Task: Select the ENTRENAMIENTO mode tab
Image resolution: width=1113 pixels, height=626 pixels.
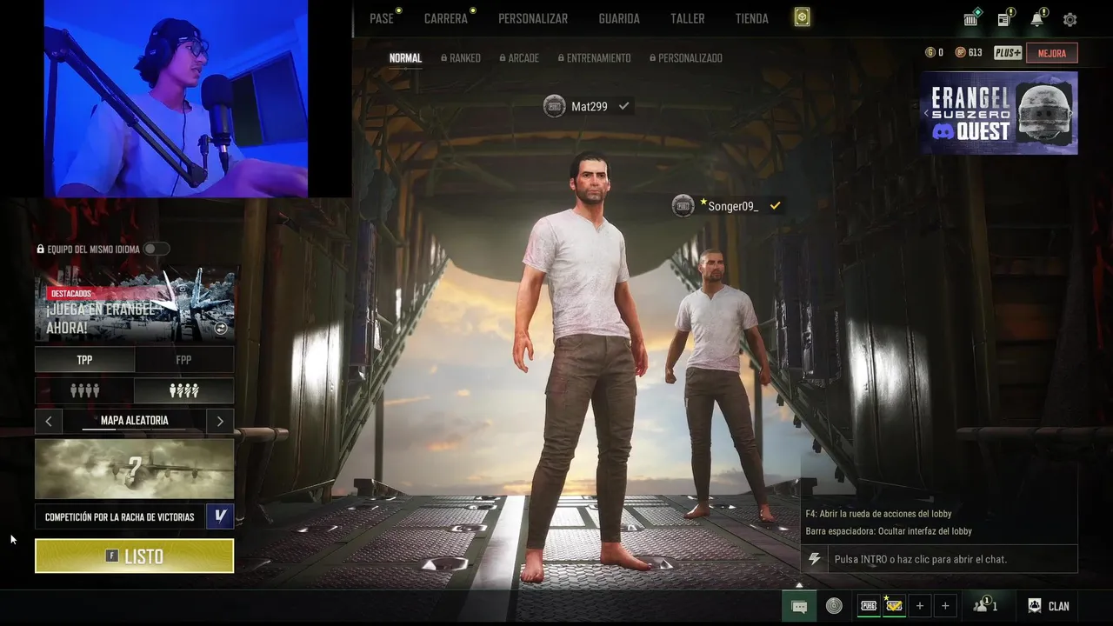Action: [594, 58]
